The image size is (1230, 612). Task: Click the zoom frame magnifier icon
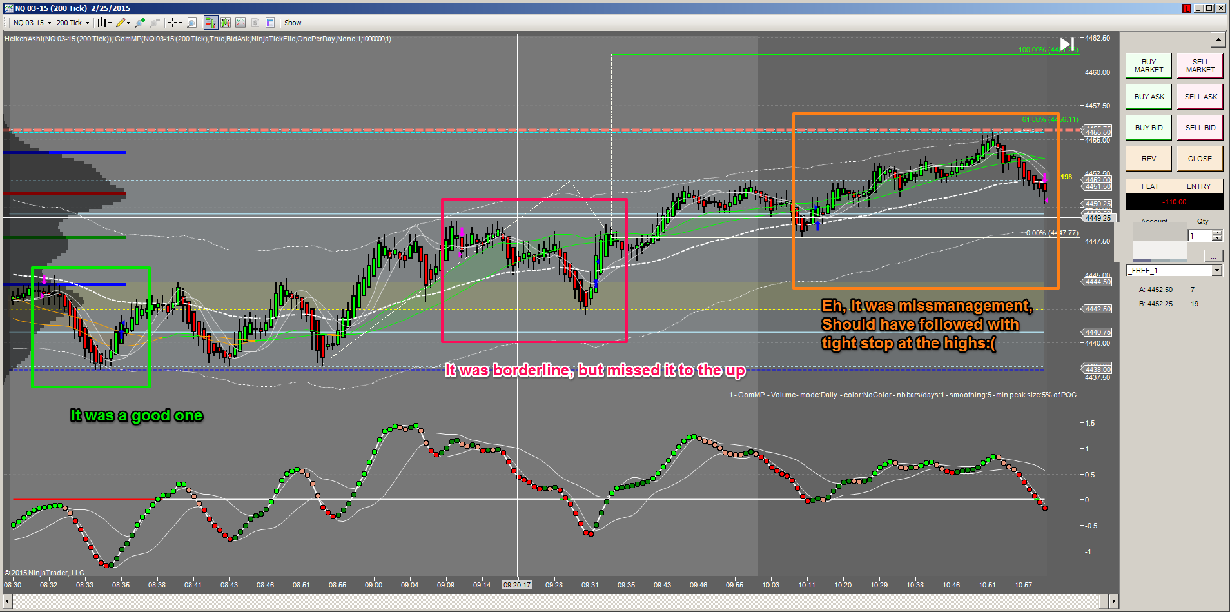[x=191, y=23]
